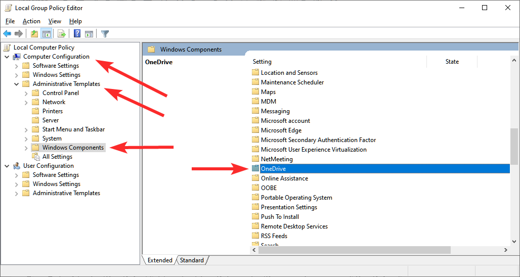Screen dimensions: 520x277
Task: Select Microsoft account in the list
Action: (285, 121)
